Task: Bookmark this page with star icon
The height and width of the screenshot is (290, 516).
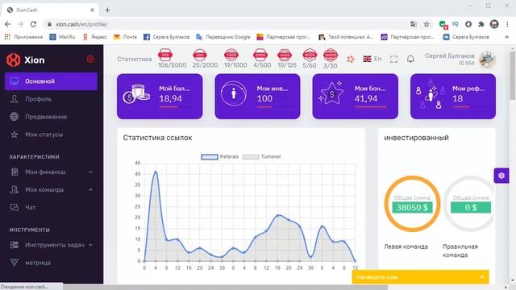Action: click(427, 24)
